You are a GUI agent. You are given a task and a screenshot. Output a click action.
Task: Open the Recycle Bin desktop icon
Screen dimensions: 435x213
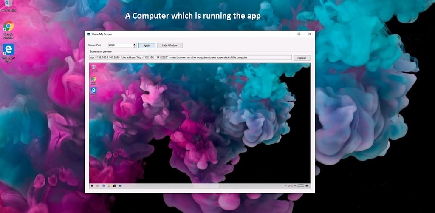point(8,6)
